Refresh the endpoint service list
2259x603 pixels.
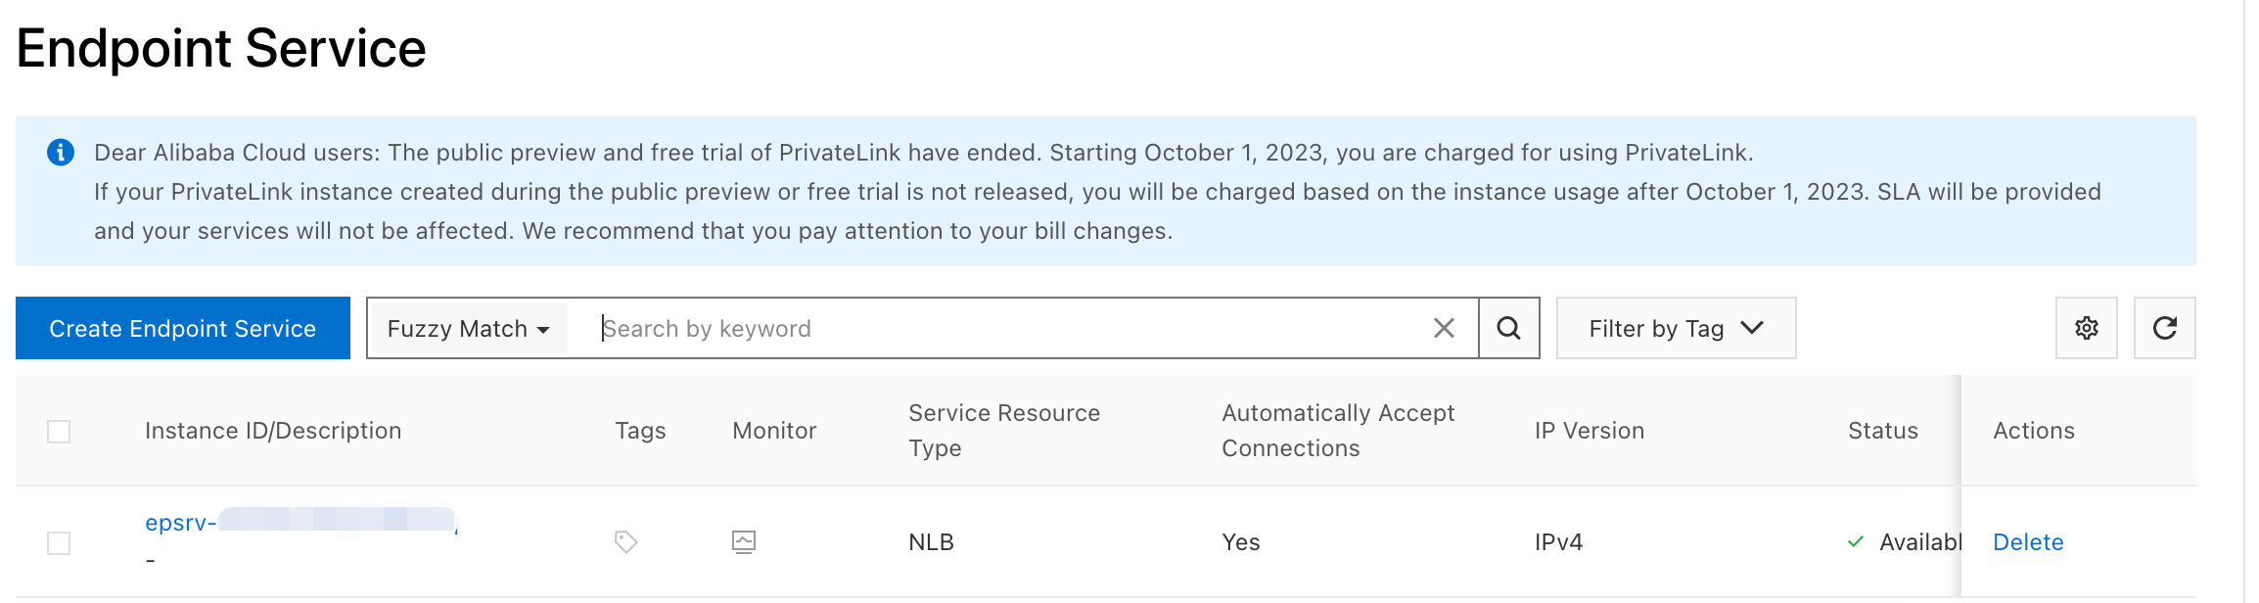(x=2164, y=328)
